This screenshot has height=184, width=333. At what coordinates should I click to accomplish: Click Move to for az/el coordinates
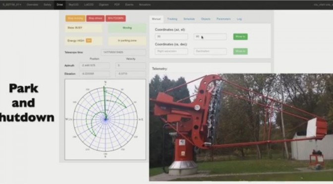pos(240,37)
